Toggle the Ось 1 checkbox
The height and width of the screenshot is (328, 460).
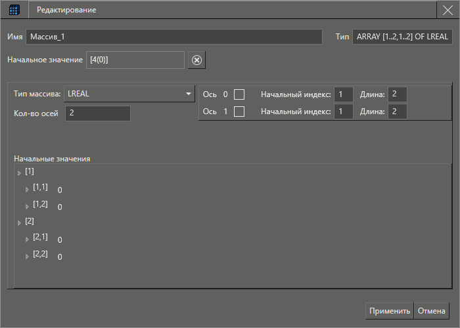(x=239, y=112)
